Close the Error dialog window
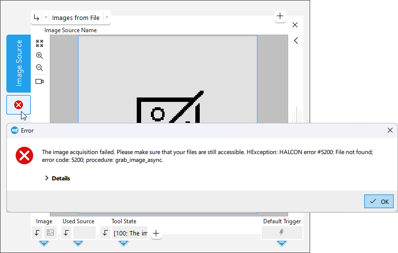 (390, 130)
